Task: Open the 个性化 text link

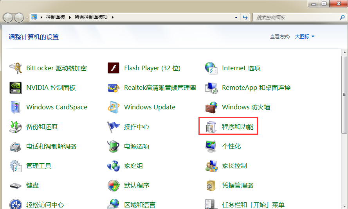Action: (231, 146)
